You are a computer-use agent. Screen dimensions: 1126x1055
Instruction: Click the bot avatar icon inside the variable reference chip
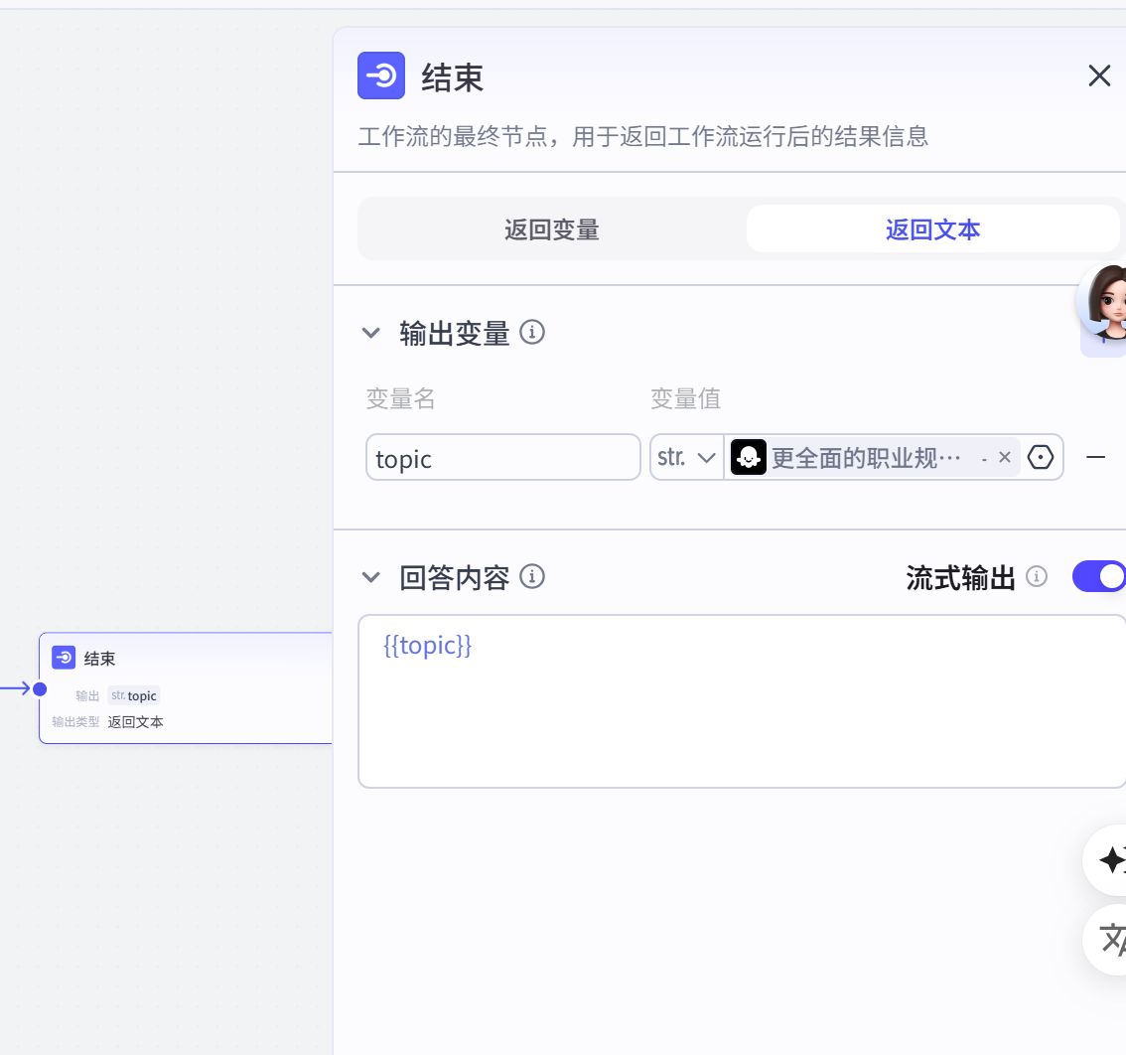(748, 457)
